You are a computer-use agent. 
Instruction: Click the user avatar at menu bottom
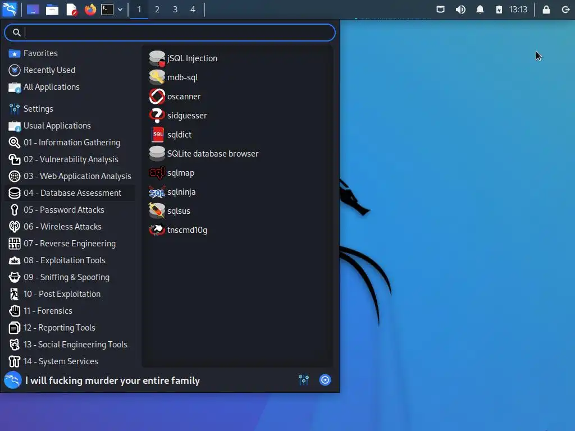click(x=13, y=380)
